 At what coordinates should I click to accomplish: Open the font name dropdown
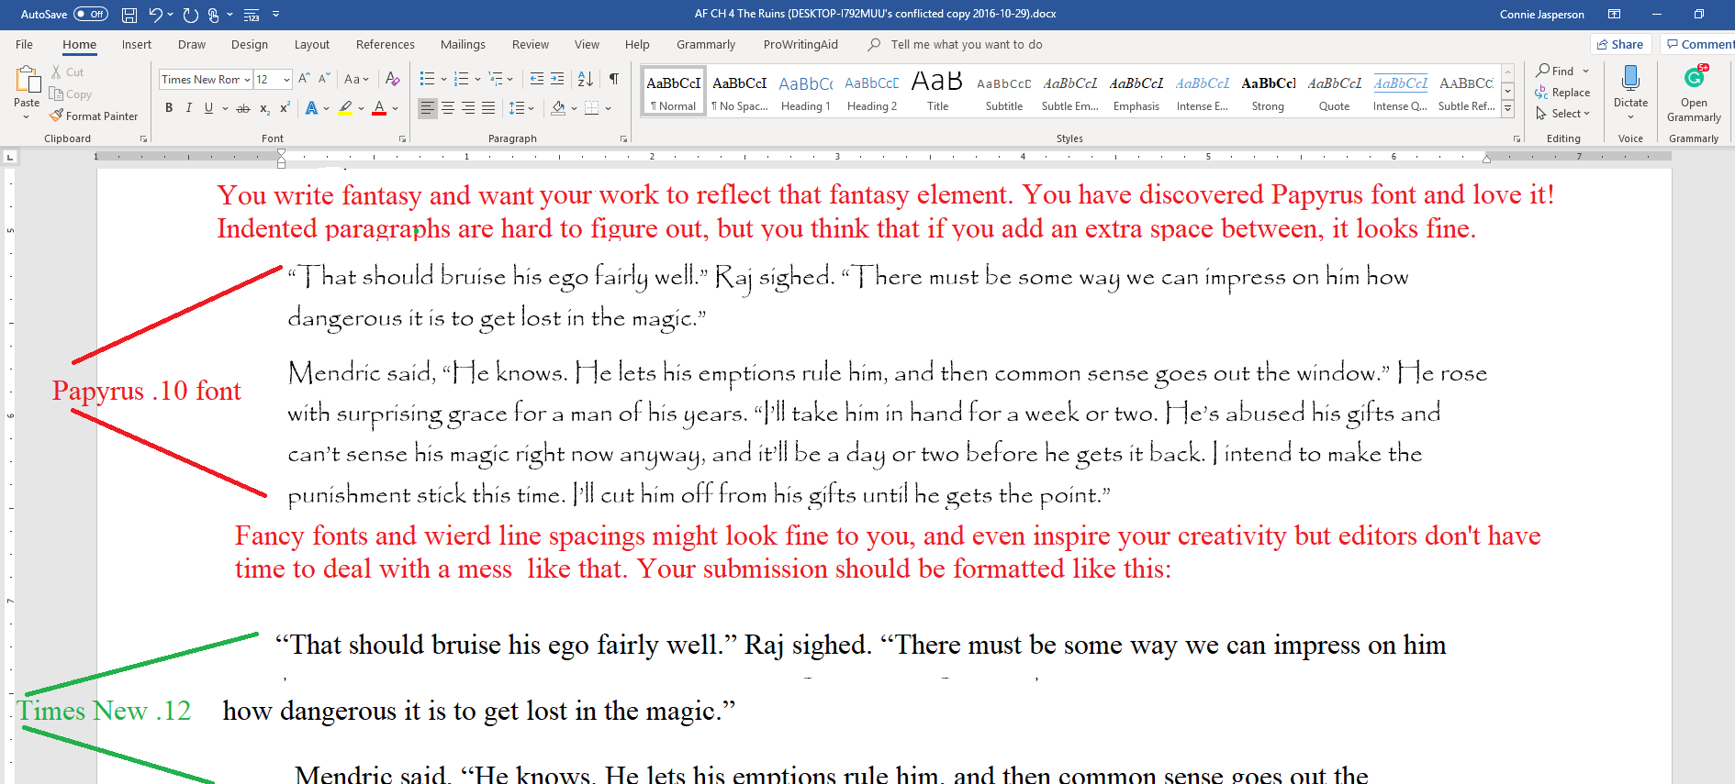pos(247,80)
